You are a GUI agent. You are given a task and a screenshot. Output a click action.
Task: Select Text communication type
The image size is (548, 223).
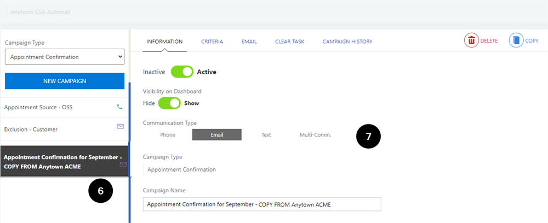(x=266, y=135)
